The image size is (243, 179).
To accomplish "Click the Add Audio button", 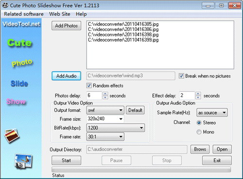I will [x=66, y=76].
